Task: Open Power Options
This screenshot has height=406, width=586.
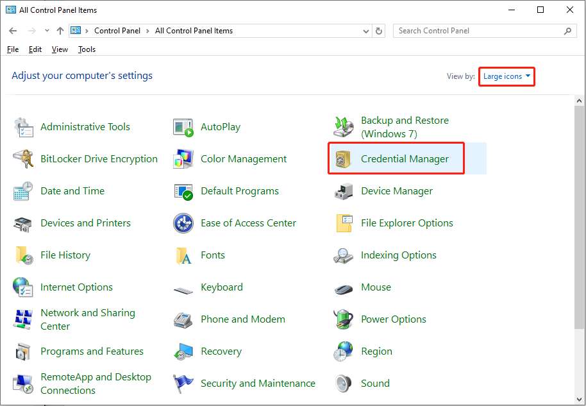Action: pos(394,319)
